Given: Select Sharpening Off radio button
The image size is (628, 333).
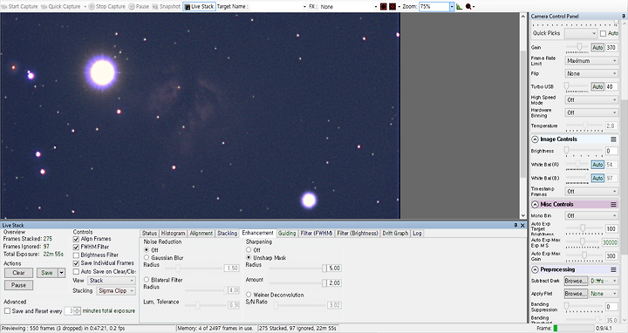Looking at the screenshot, I should pos(249,250).
